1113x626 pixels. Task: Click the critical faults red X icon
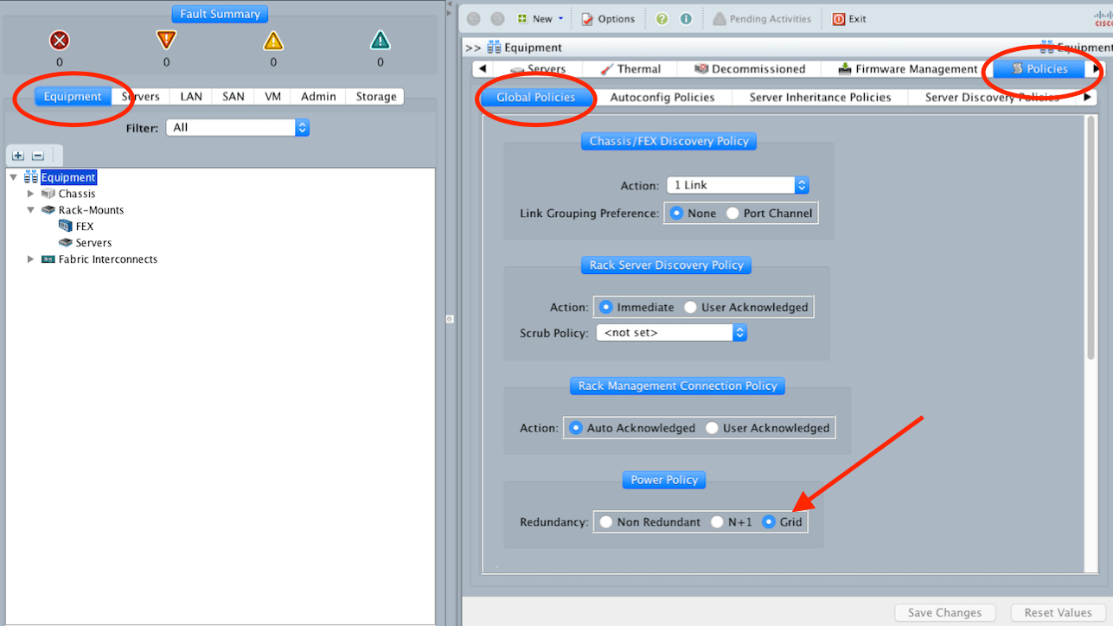point(59,41)
